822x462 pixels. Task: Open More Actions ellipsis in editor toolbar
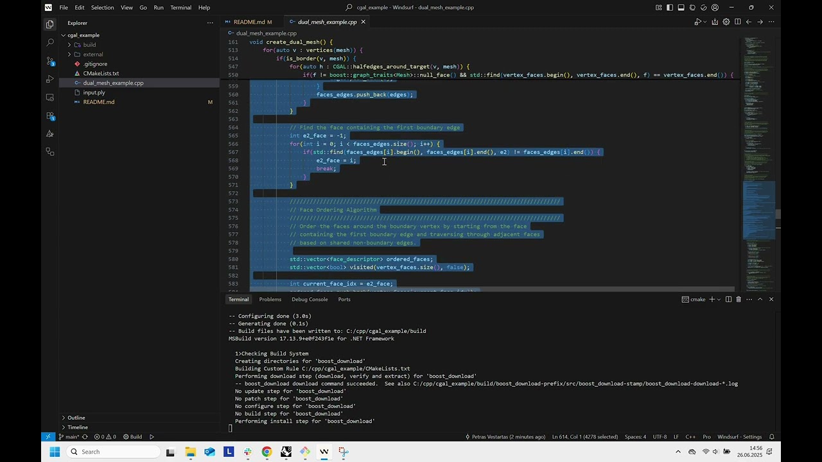[x=771, y=22]
